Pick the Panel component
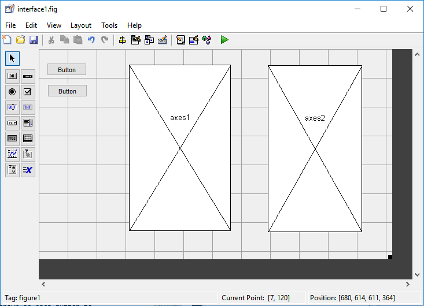 [x=28, y=154]
